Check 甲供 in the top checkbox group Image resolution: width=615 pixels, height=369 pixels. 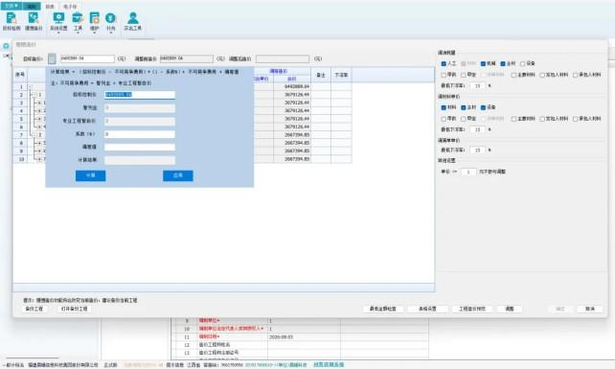click(444, 75)
